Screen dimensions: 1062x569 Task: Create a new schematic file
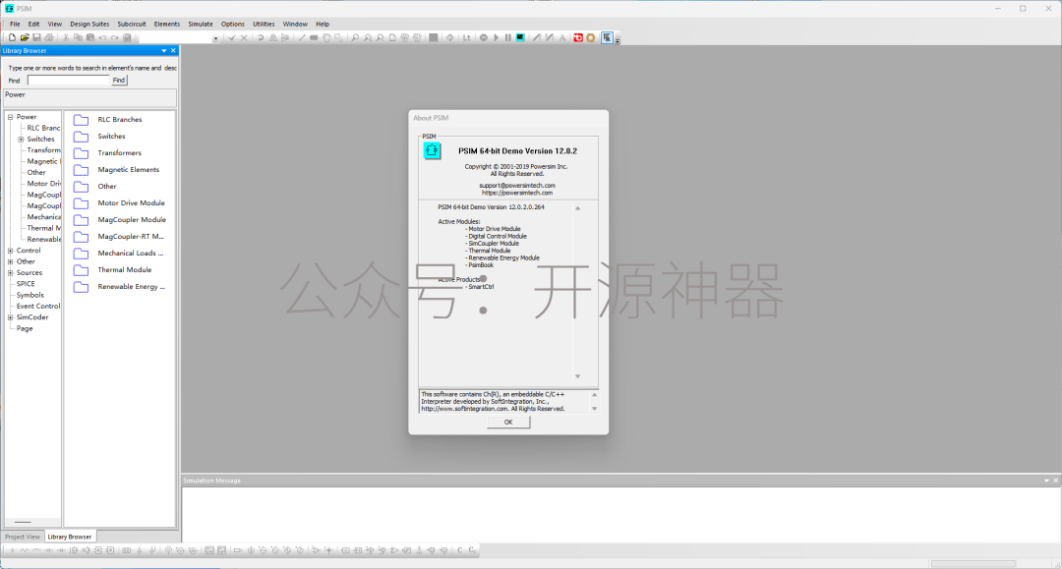click(12, 38)
